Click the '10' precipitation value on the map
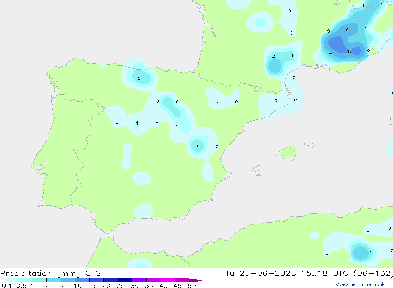Viewport: 393px width, 288px height. (x=350, y=52)
